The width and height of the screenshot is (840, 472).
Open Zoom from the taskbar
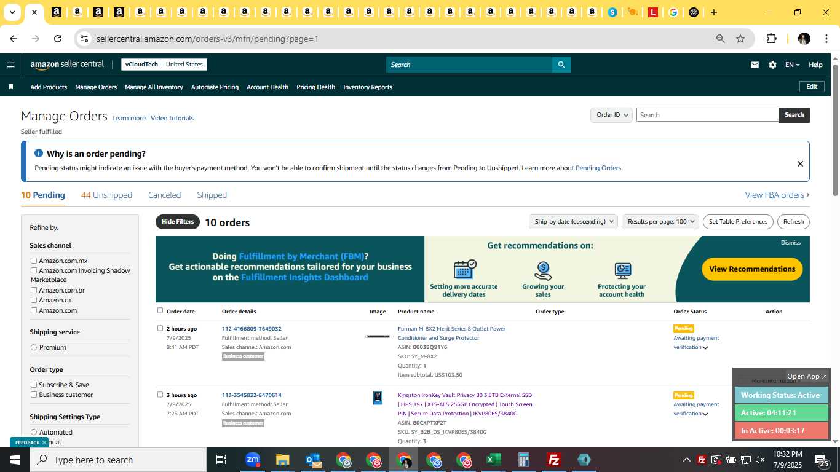pos(252,460)
